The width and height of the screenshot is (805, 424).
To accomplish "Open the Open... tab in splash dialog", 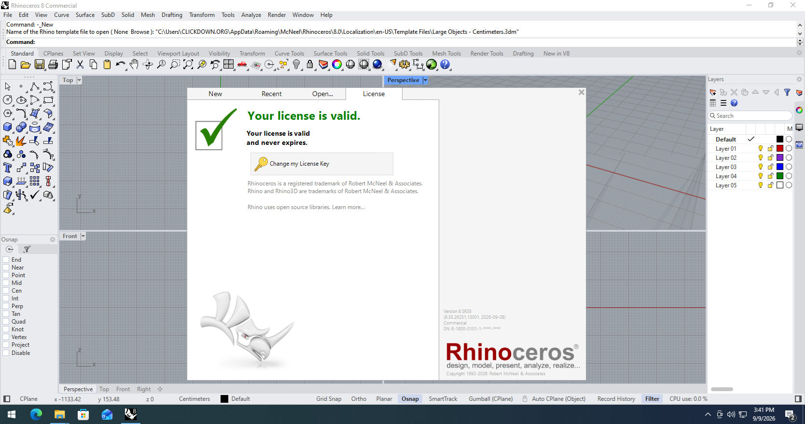I will (x=322, y=94).
